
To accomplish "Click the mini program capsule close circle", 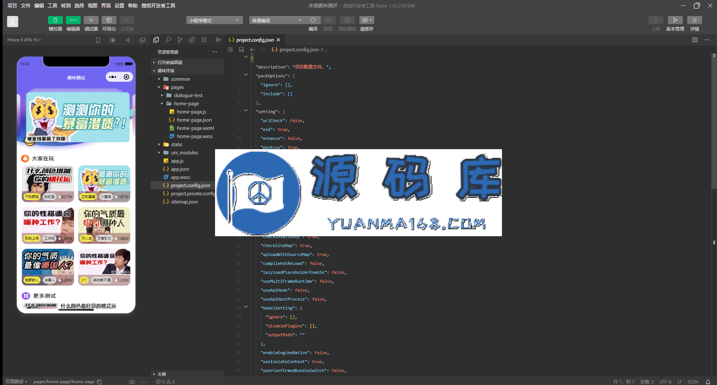I will click(127, 77).
